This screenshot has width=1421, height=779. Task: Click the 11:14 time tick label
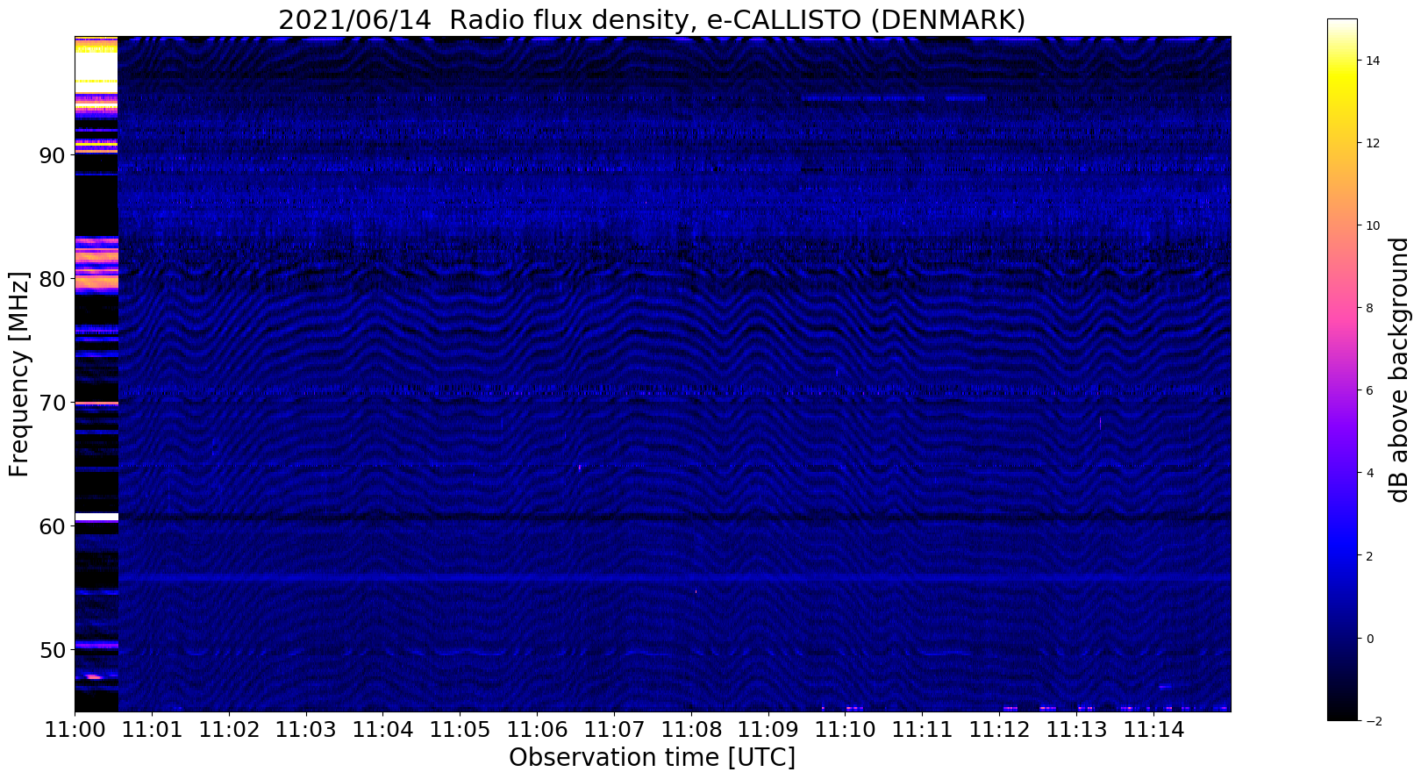1153,730
